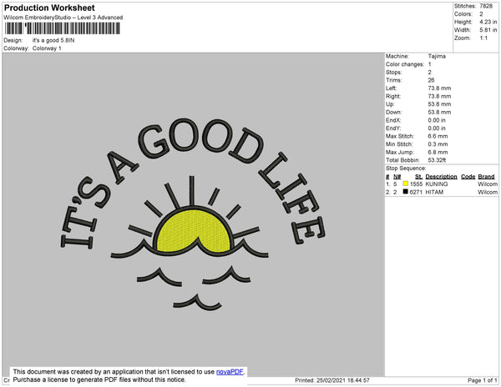
Task: Click the Width value 5.81 in
Action: (x=488, y=30)
